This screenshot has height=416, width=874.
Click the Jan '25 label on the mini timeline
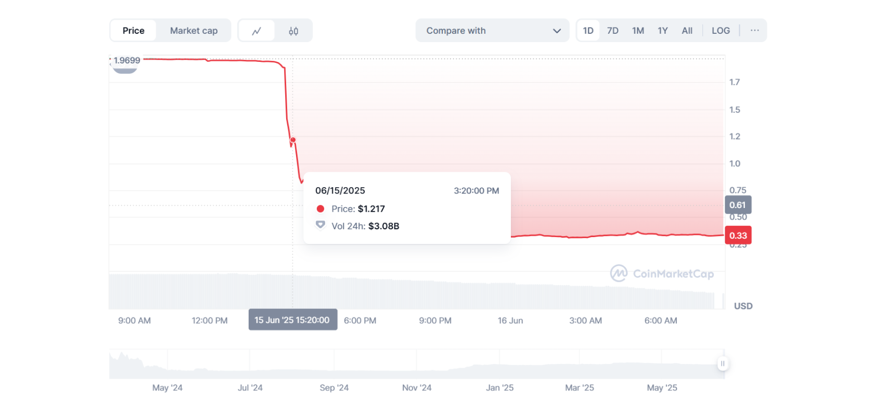pos(499,388)
